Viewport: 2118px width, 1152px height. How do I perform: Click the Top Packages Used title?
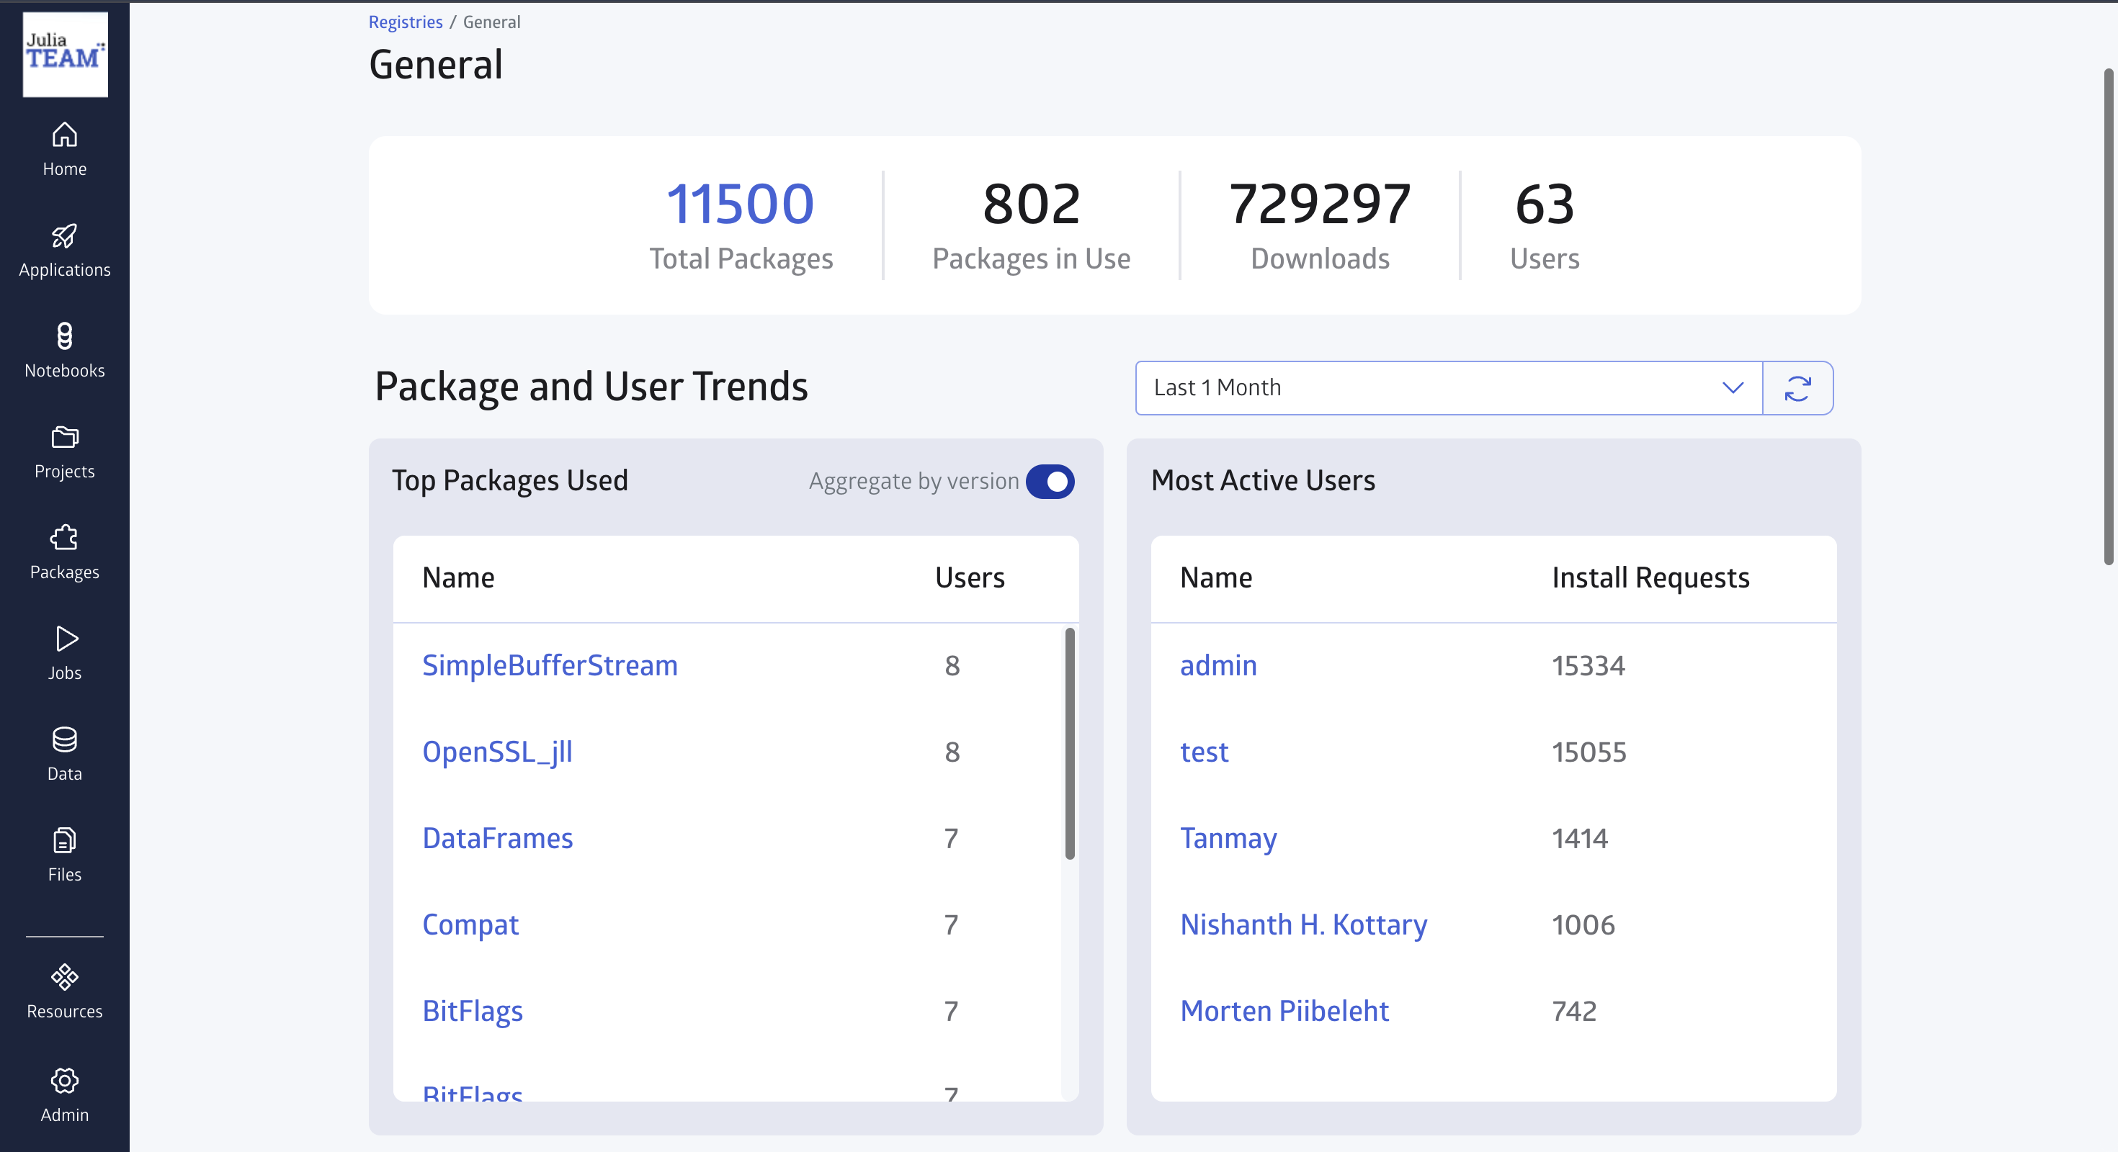click(x=510, y=481)
